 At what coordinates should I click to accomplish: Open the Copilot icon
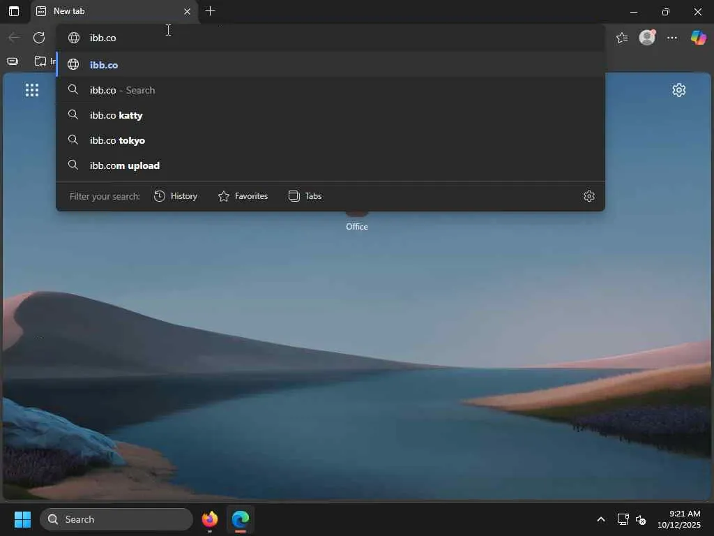[x=698, y=38]
